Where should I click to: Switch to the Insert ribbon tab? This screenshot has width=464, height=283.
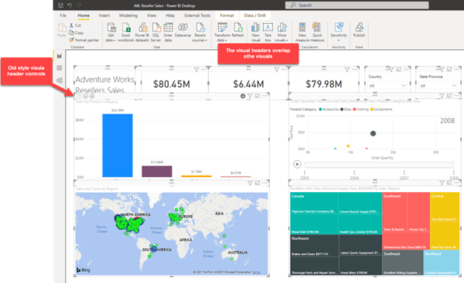pyautogui.click(x=104, y=16)
